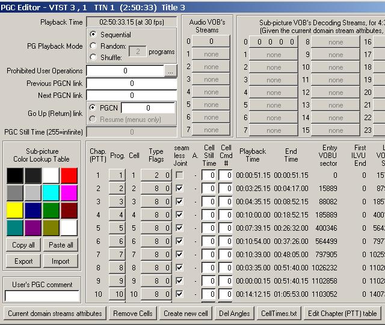Pick the purple color swatch
Screen dimensions: 385x325
coord(33,228)
